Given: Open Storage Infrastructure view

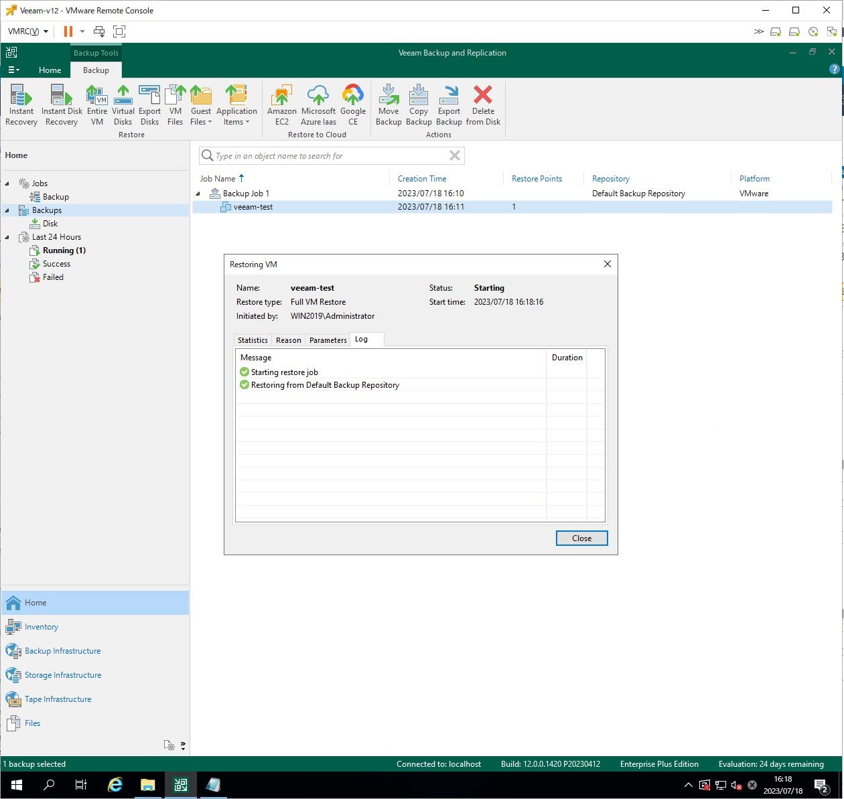Looking at the screenshot, I should 95,675.
